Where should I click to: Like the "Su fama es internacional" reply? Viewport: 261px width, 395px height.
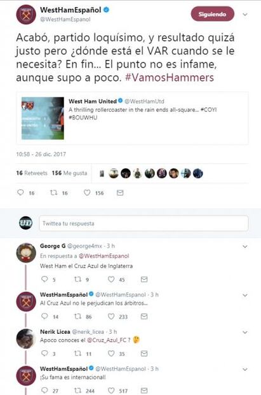point(111,390)
